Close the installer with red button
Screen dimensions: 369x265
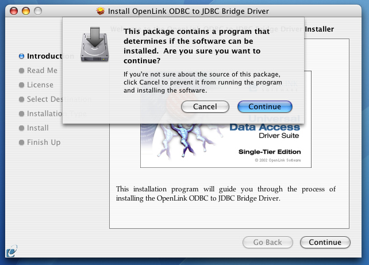pyautogui.click(x=14, y=11)
